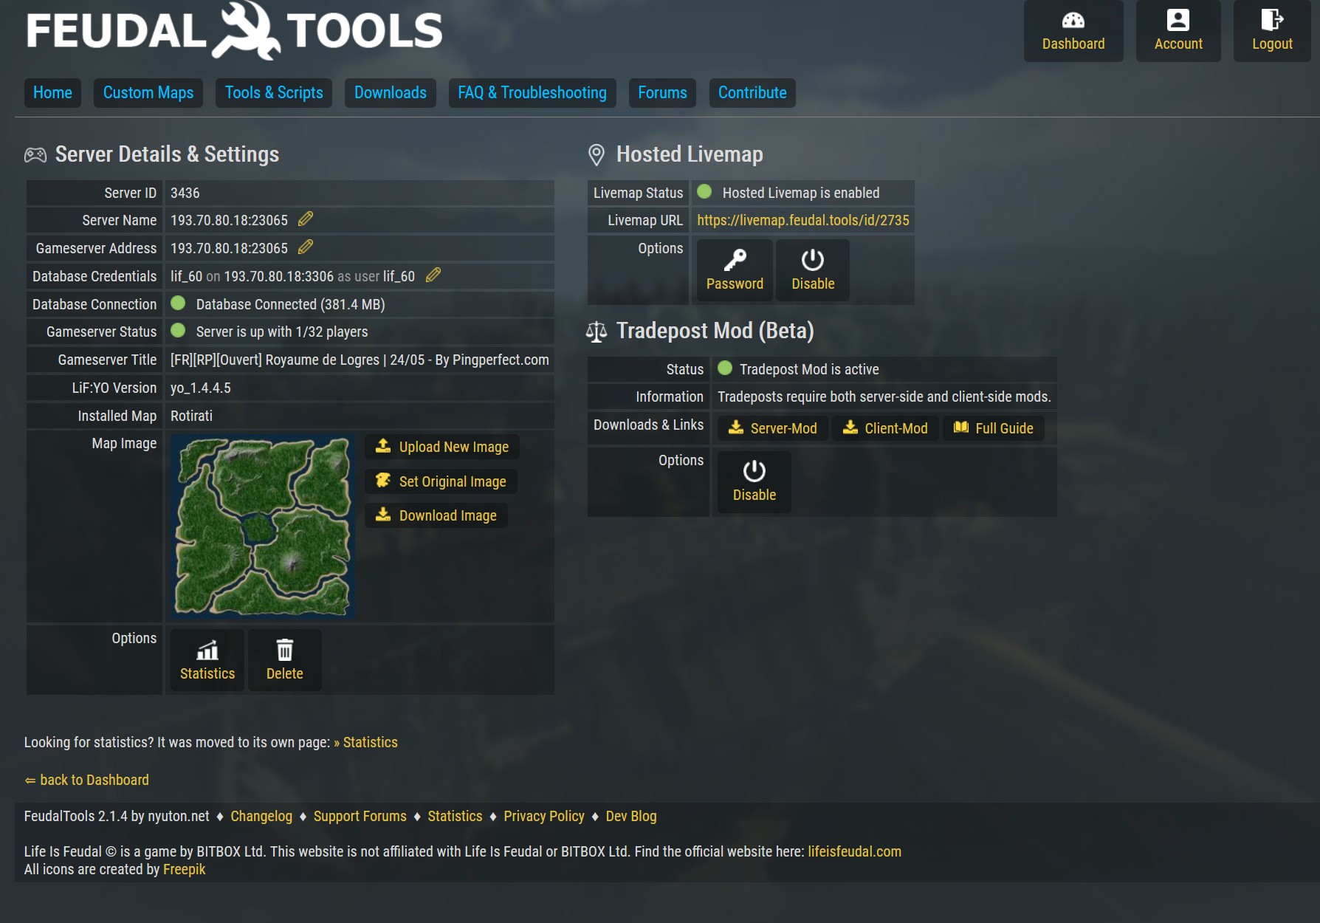Open server Statistics from Options row
Viewport: 1320px width, 923px height.
pyautogui.click(x=207, y=660)
